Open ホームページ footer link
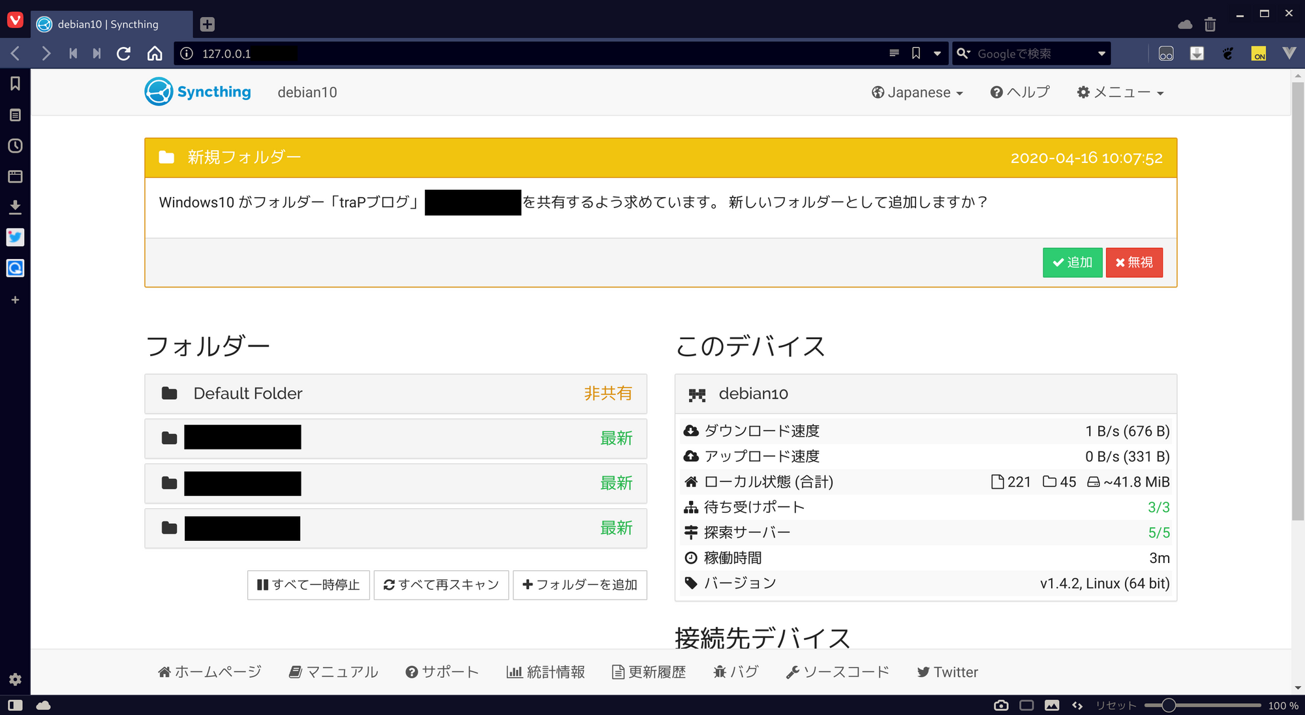The image size is (1305, 715). (x=209, y=672)
